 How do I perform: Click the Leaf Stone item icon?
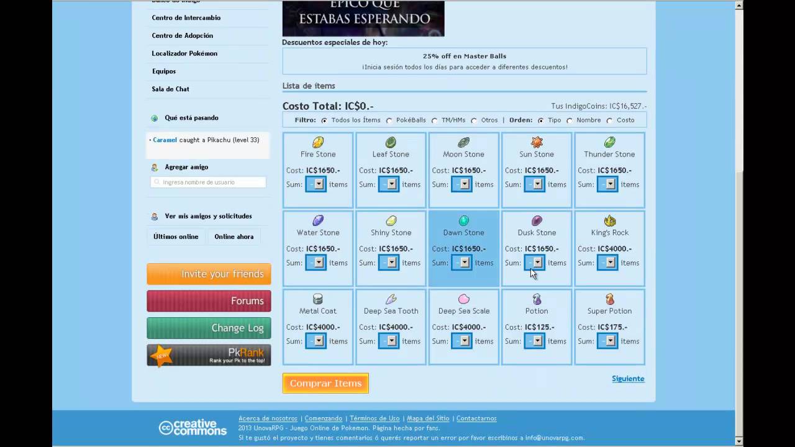coord(391,142)
